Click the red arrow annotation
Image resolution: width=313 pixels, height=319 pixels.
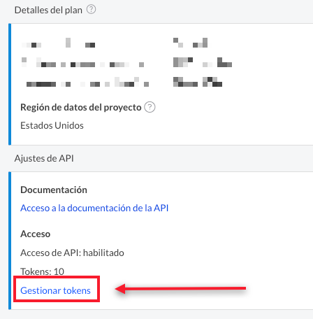[180, 289]
